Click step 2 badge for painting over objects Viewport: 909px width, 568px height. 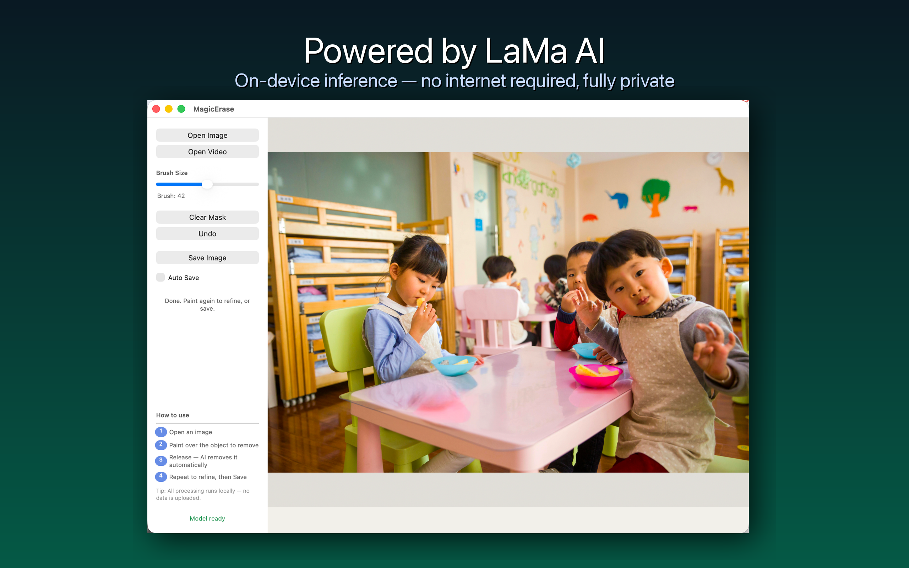pos(161,445)
